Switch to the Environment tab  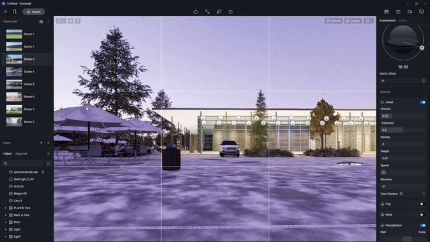pos(388,21)
